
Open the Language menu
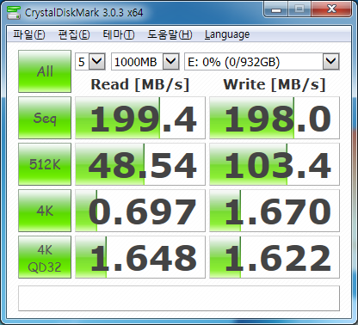227,34
